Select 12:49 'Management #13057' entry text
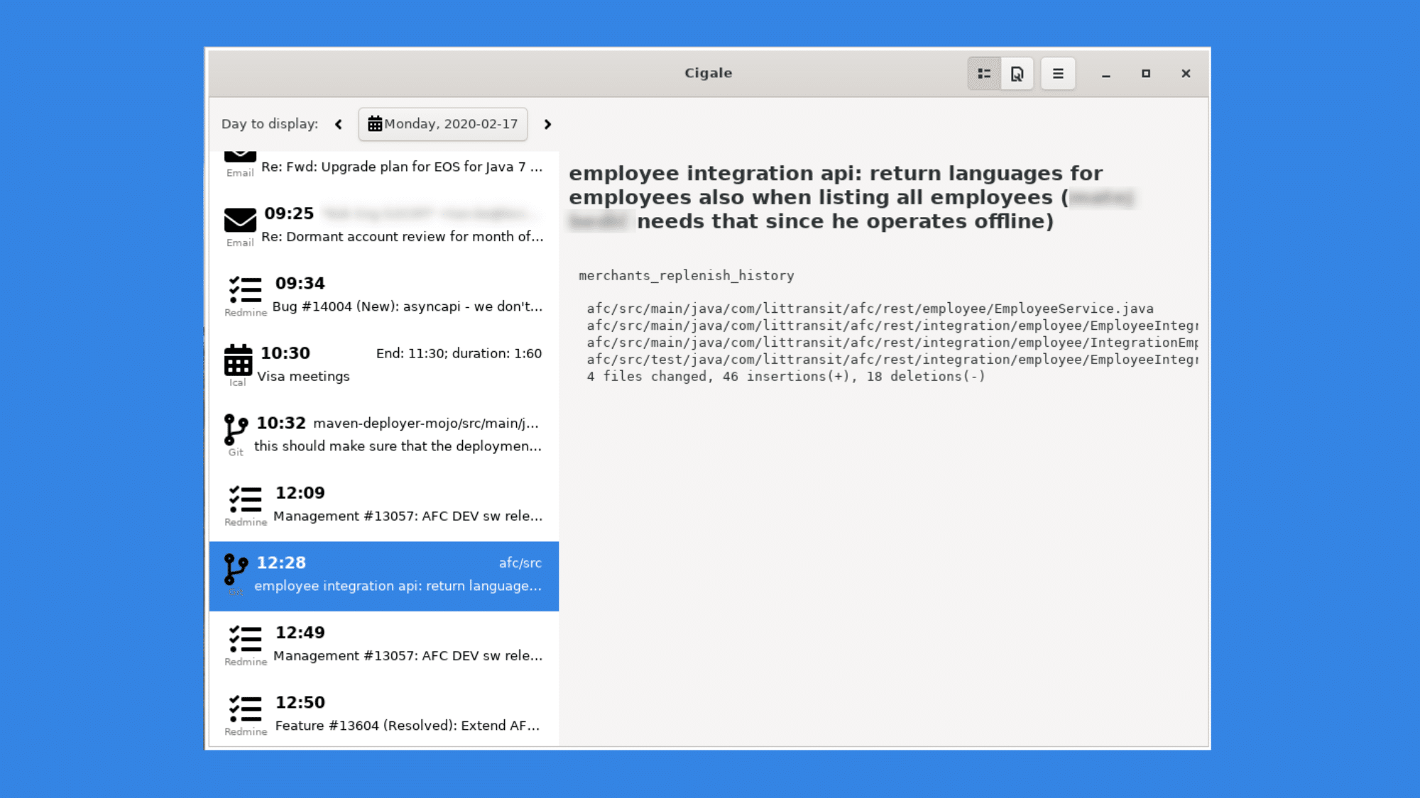This screenshot has width=1420, height=798. pyautogui.click(x=408, y=656)
